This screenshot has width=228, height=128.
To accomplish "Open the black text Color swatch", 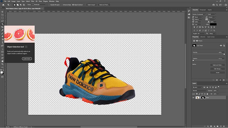I will 213,24.
